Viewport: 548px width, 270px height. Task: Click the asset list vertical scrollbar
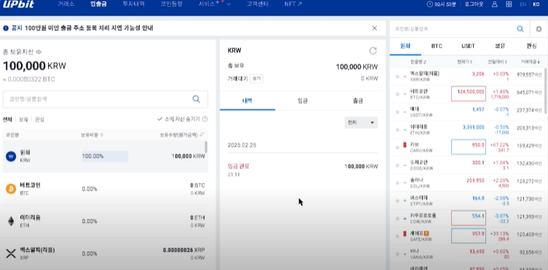(x=206, y=147)
